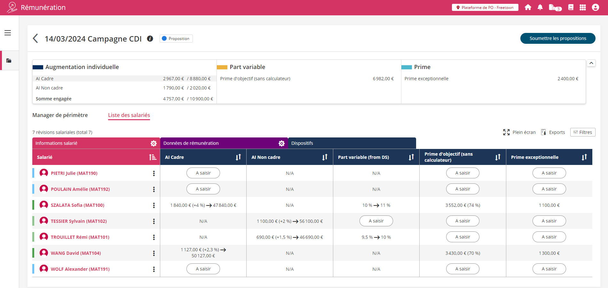The height and width of the screenshot is (288, 608).
Task: Click Soumettre les propositions button
Action: (557, 38)
